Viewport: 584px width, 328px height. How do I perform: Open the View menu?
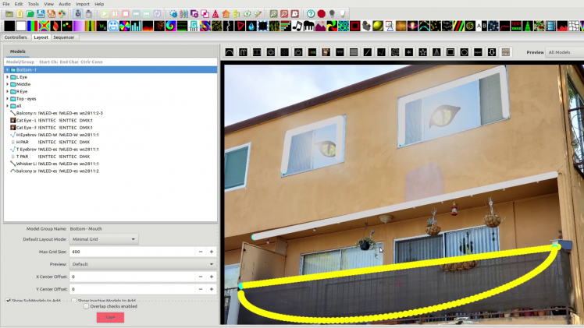48,4
